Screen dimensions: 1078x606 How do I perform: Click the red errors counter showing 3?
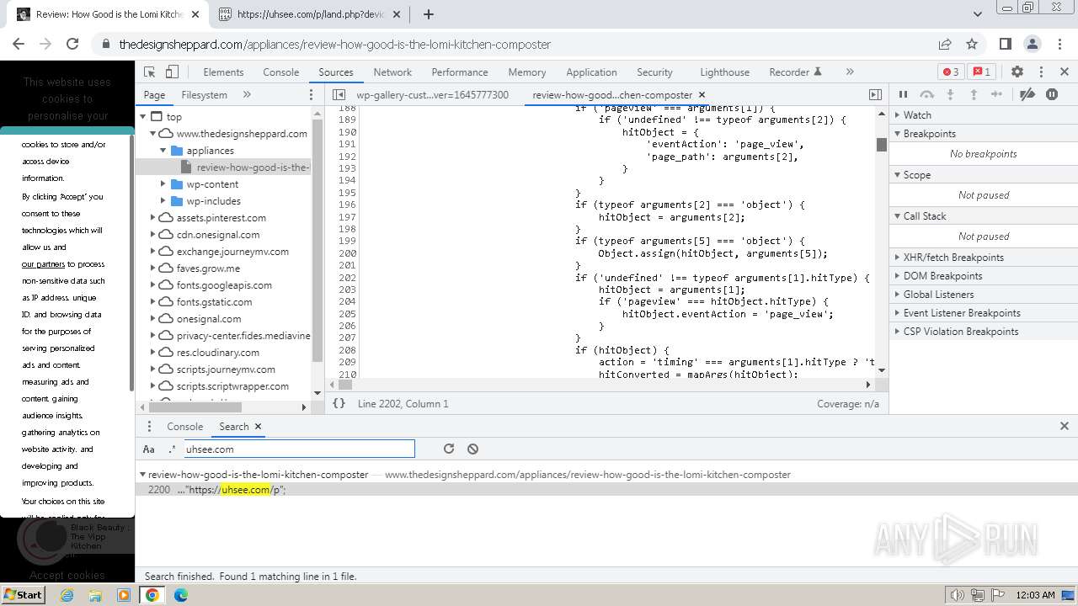coord(951,72)
